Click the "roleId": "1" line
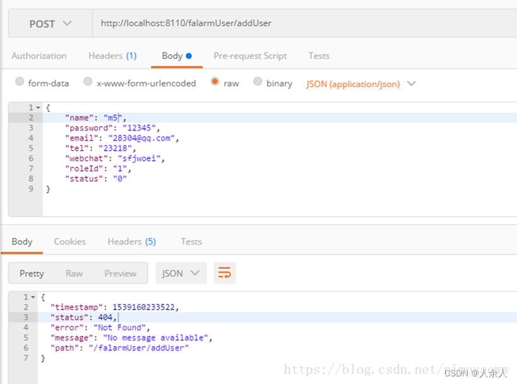 click(98, 169)
